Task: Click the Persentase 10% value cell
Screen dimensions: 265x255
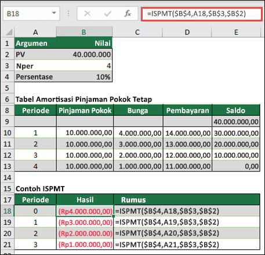Action: tap(84, 76)
